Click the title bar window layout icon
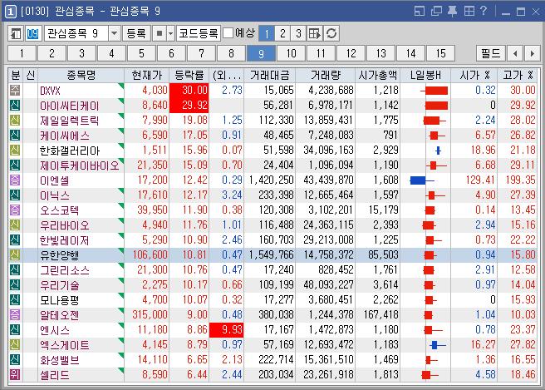This screenshot has height=390, width=545. (x=420, y=11)
